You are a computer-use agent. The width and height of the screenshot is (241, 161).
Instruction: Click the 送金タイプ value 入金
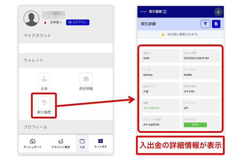[x=146, y=91]
